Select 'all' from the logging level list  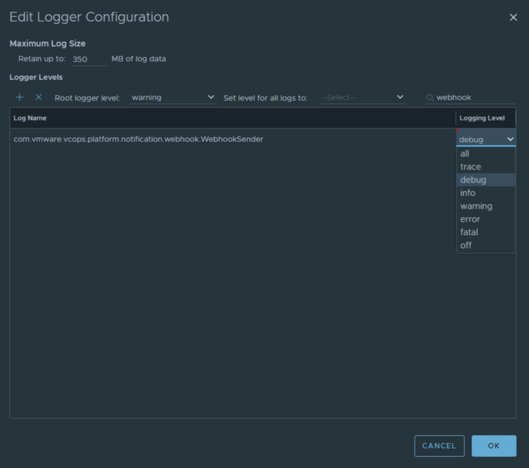(x=465, y=154)
